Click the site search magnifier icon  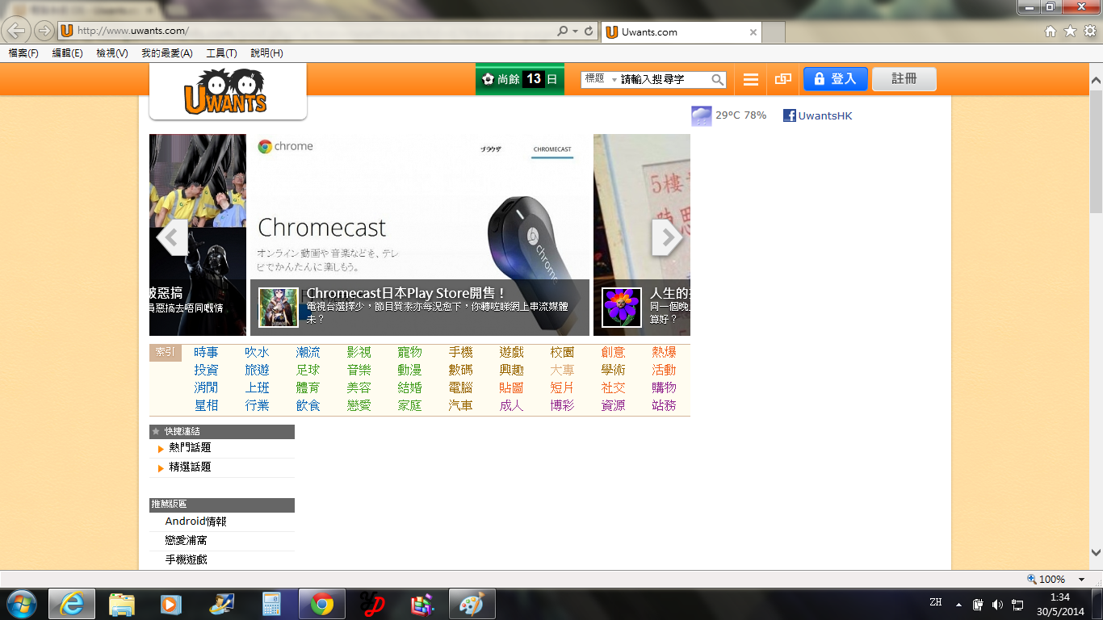point(717,79)
